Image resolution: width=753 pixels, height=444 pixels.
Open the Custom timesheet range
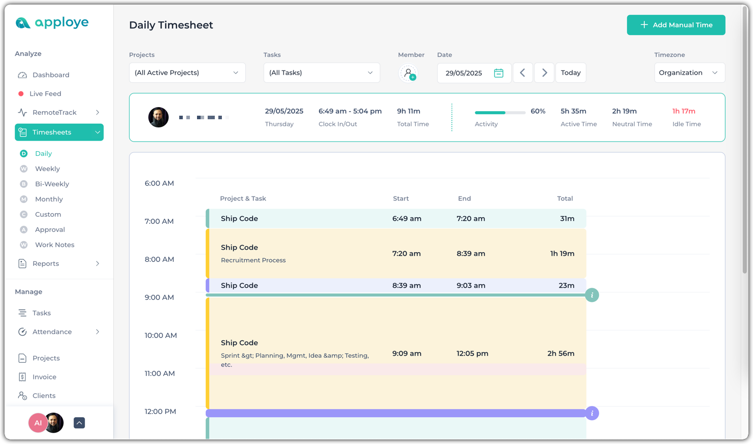click(x=48, y=215)
